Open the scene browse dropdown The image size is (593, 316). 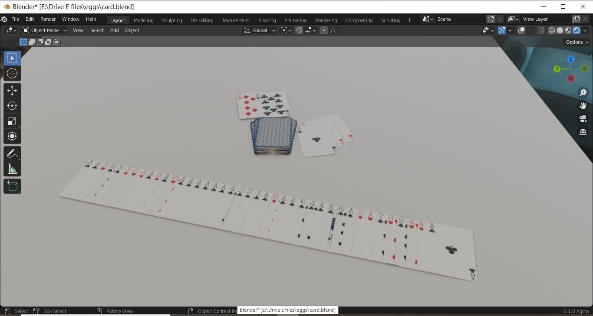click(x=428, y=19)
